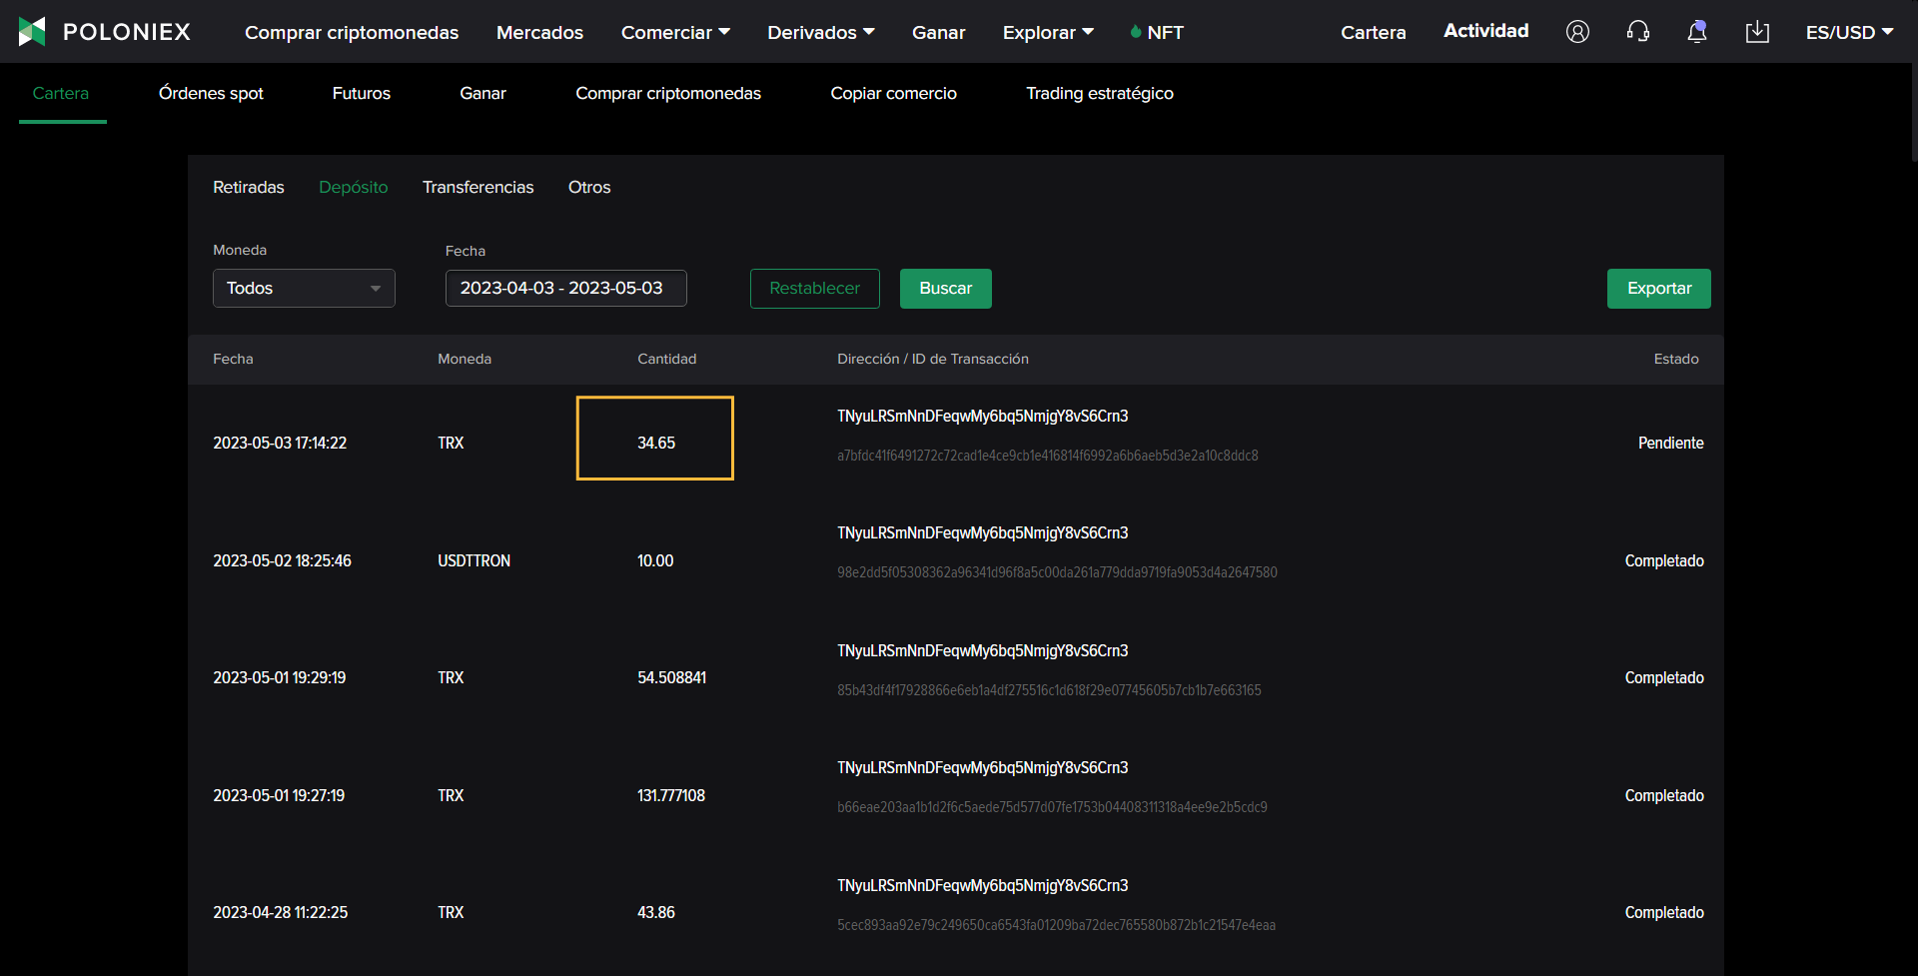Export history with the Exportar button
Screen dimensions: 1918x976
(1658, 289)
